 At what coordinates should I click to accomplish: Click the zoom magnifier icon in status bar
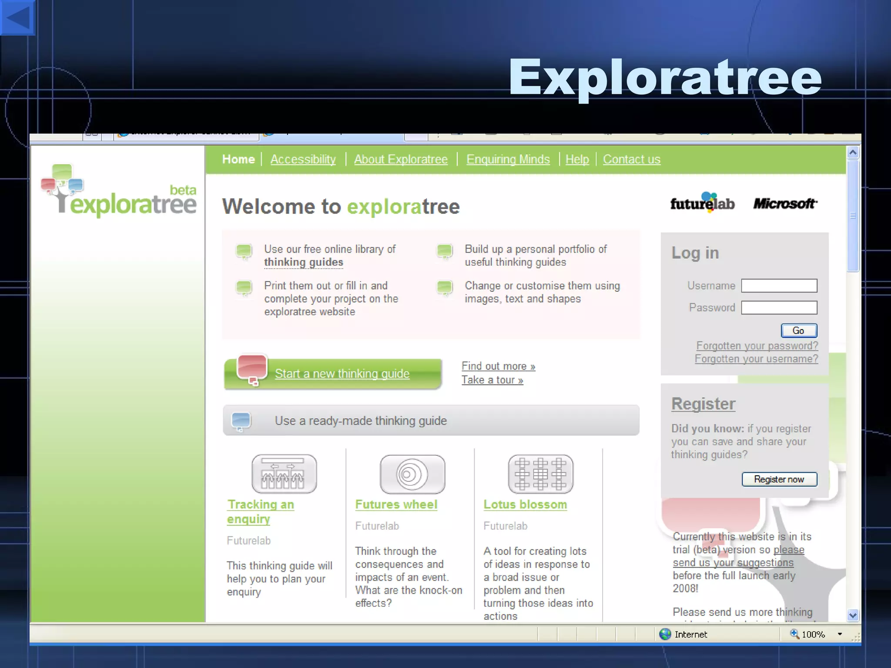(794, 634)
